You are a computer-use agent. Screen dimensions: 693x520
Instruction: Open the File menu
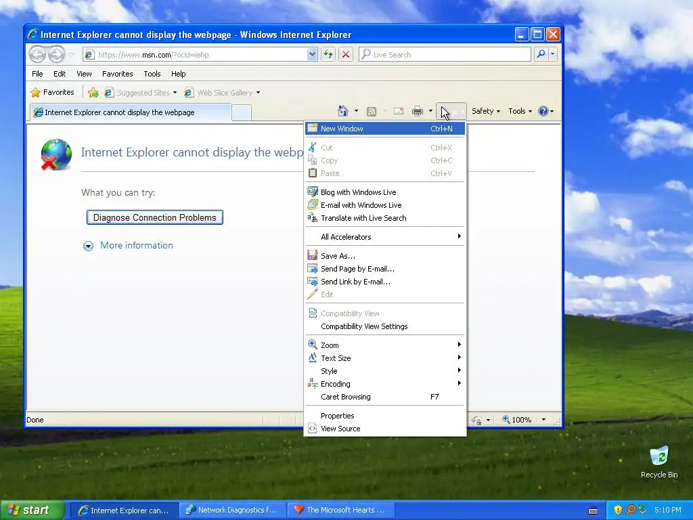[x=38, y=74]
